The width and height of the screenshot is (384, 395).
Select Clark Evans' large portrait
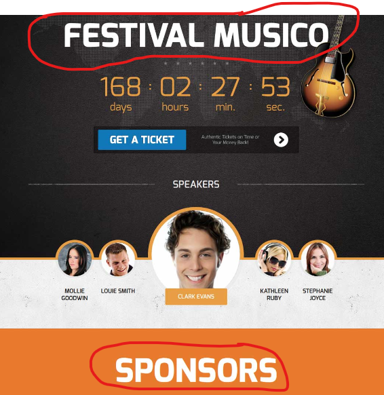pos(196,249)
